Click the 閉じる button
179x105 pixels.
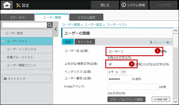pos(105,5)
